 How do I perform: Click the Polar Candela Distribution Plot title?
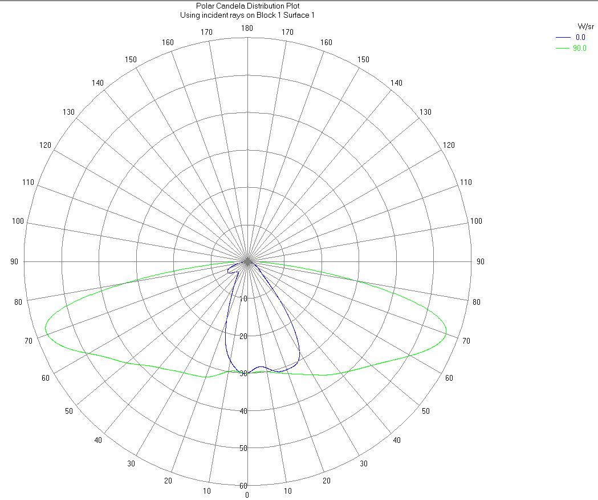247,6
